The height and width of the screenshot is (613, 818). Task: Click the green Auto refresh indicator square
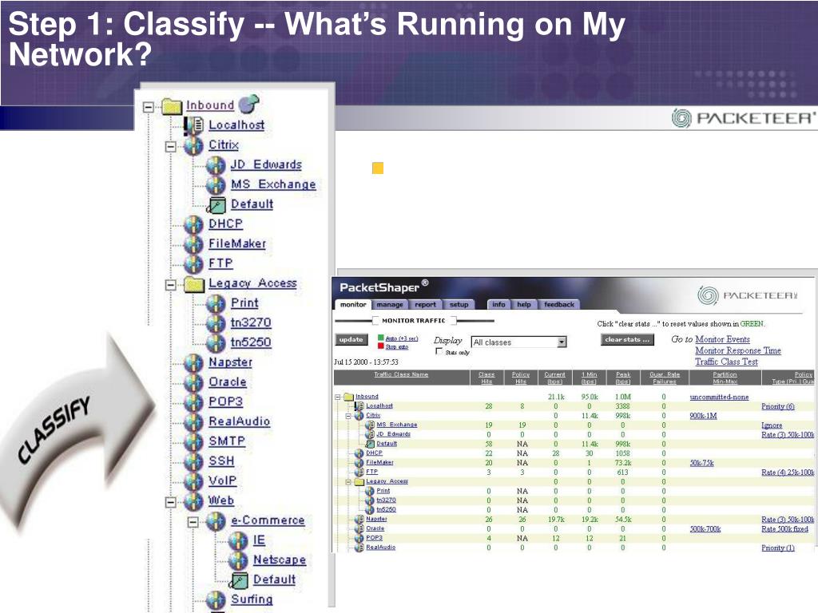coord(381,338)
